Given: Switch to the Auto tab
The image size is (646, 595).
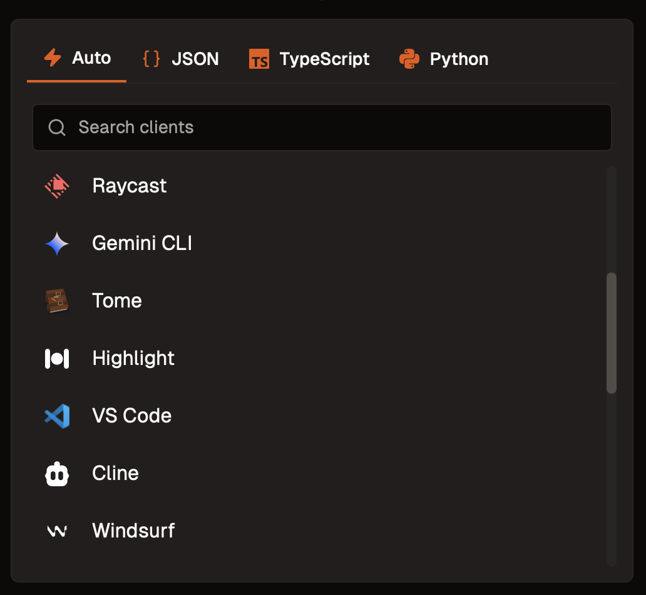Looking at the screenshot, I should (x=77, y=58).
